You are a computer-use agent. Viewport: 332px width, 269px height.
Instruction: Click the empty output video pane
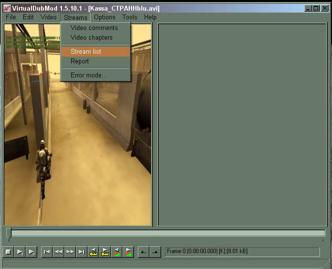pos(242,125)
